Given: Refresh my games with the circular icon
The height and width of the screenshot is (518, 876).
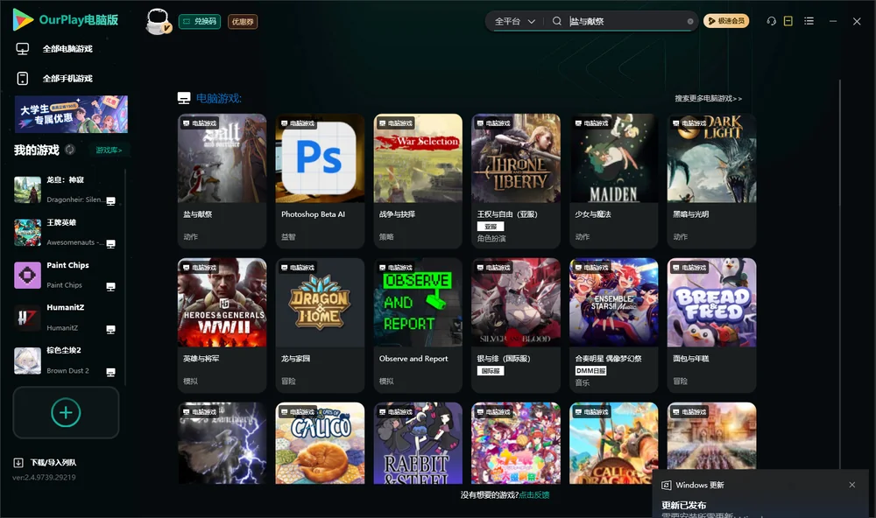Looking at the screenshot, I should [x=70, y=150].
